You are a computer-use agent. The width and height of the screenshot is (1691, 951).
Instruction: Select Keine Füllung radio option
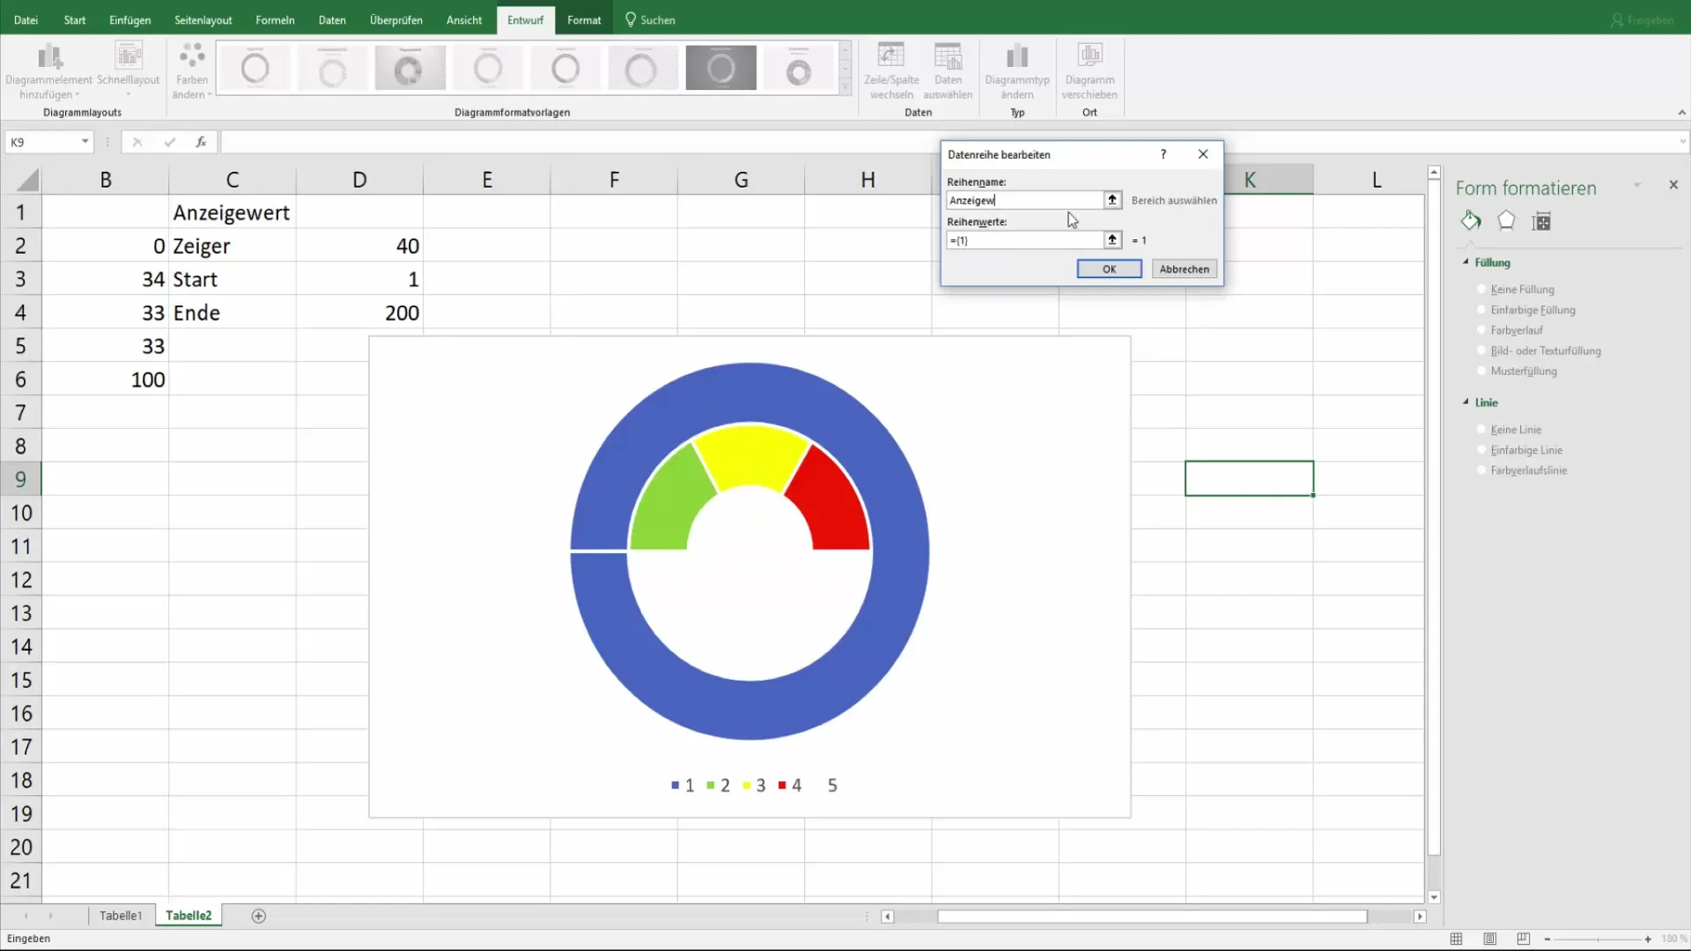[1481, 289]
